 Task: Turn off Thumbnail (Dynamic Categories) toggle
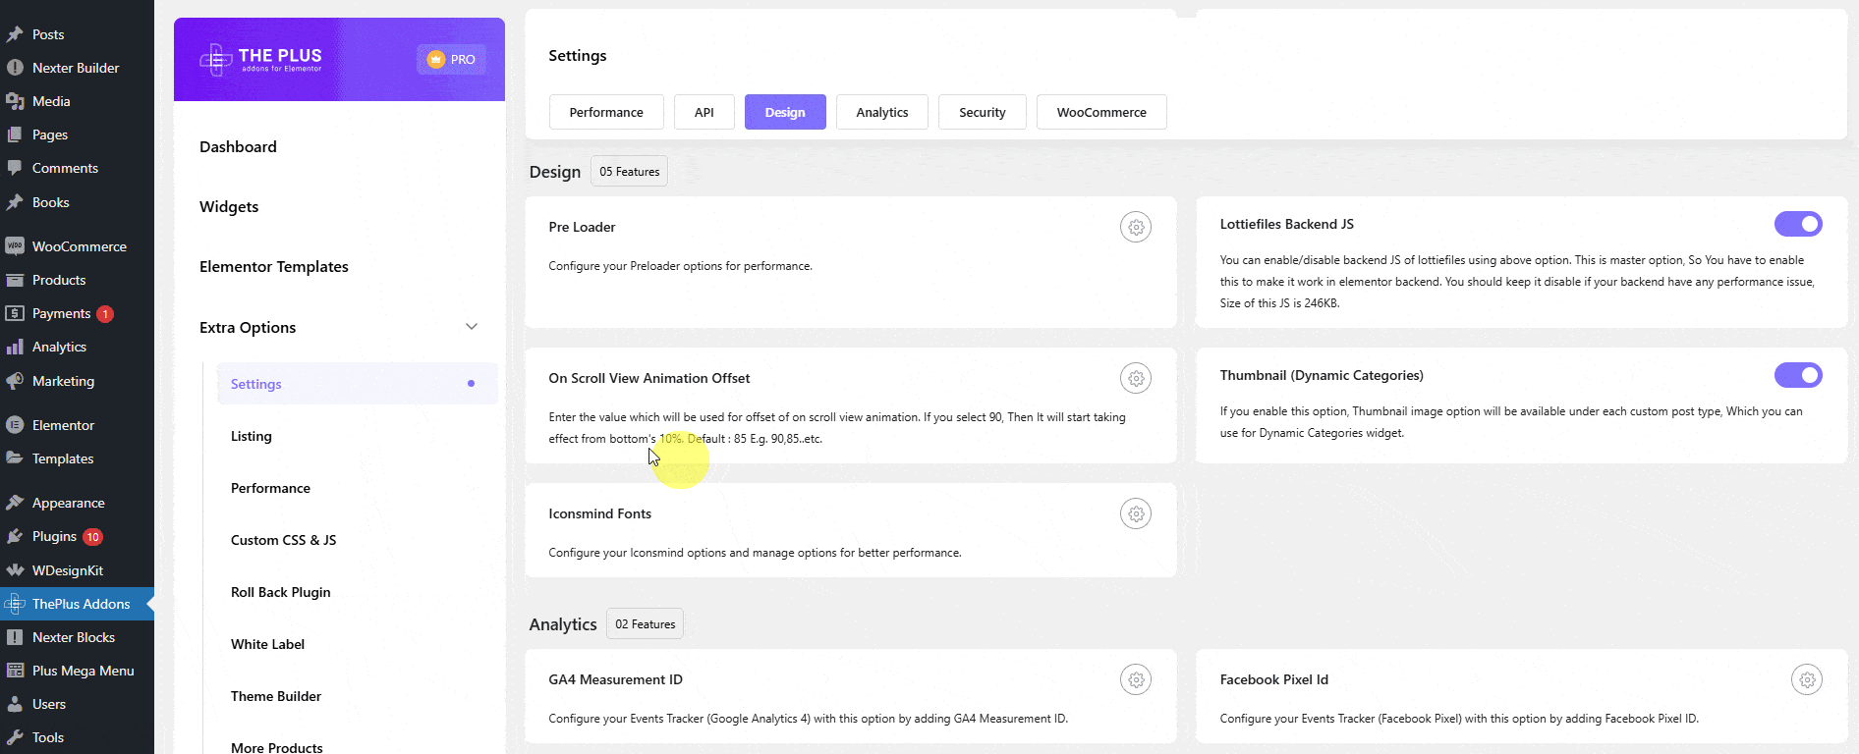1798,375
